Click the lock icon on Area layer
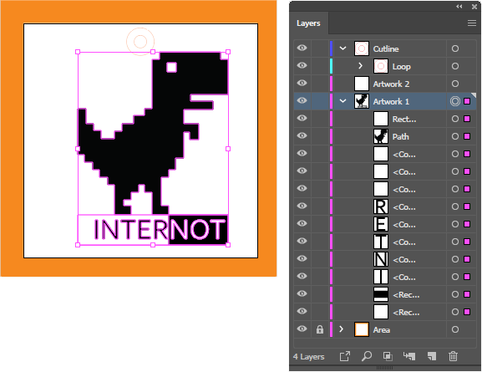Screen dimensions: 482x372 (x=320, y=329)
